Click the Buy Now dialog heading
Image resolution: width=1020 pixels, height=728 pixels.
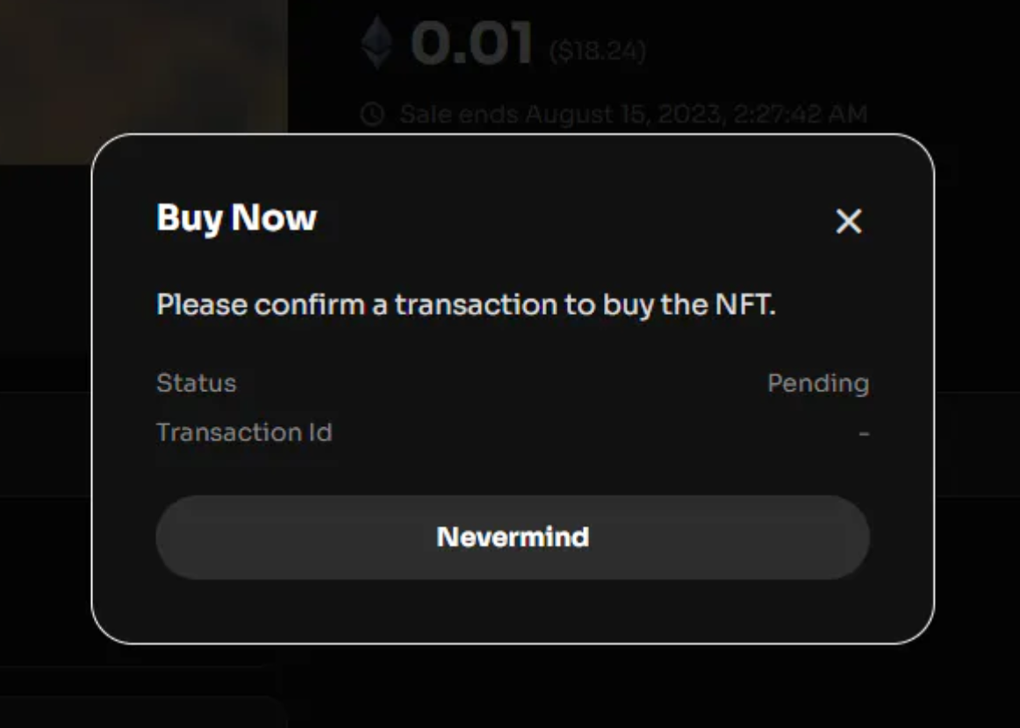click(x=236, y=218)
